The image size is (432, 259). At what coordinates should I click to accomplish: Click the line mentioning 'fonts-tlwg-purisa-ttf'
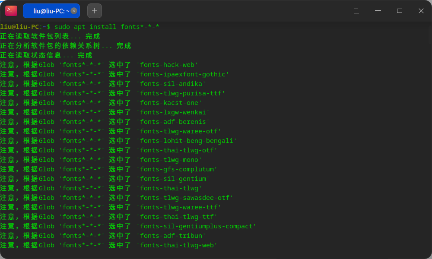coord(112,93)
